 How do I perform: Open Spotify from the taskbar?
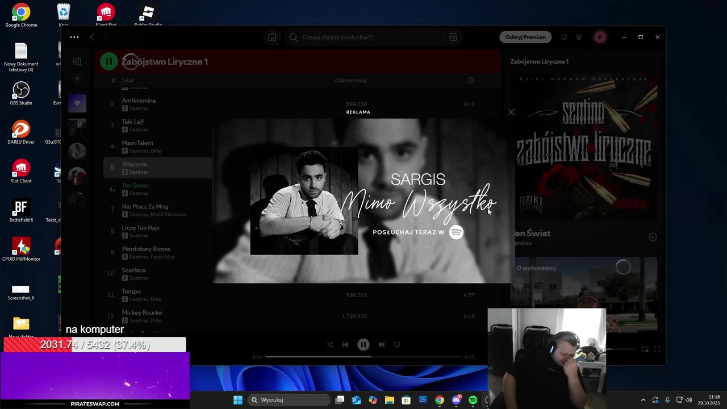point(473,400)
